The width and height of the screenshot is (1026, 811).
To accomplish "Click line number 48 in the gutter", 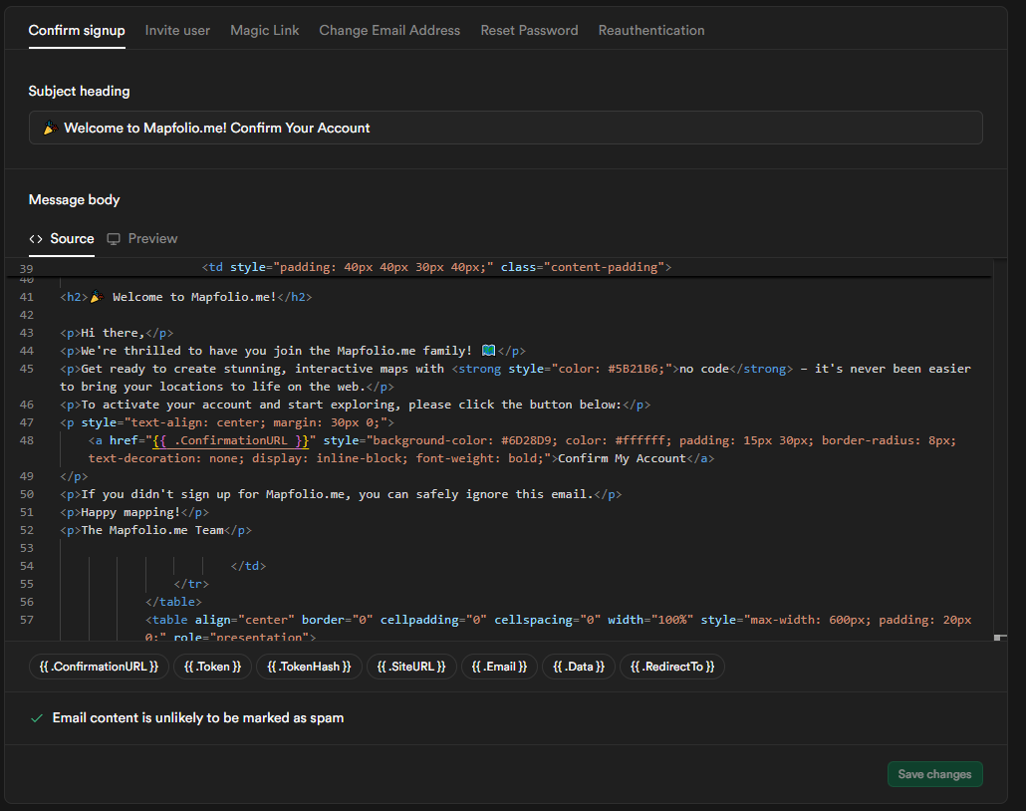I will point(26,440).
